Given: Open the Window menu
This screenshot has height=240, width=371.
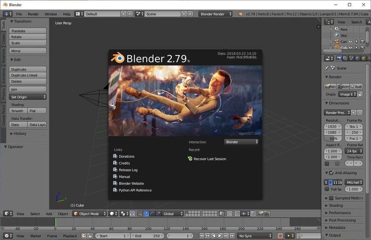Looking at the screenshot, I should (x=51, y=14).
